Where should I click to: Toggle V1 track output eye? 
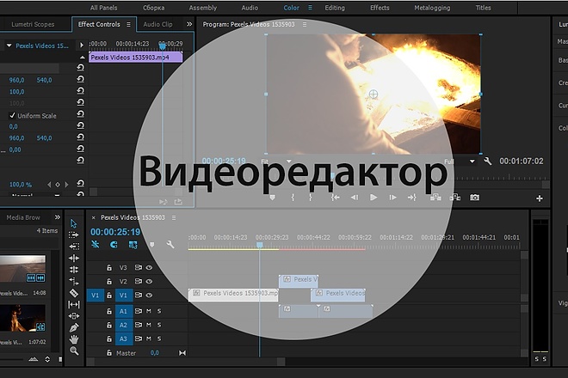[x=149, y=296]
